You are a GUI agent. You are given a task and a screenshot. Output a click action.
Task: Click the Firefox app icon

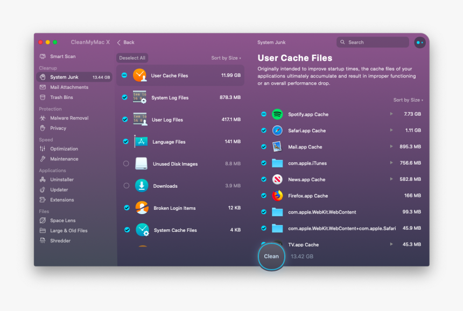click(277, 195)
